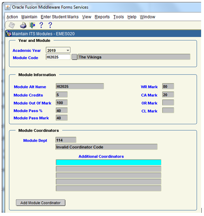Screen dimensions: 204x216
Task: Click the Exit door icon in toolbar
Action: [x=32, y=25]
